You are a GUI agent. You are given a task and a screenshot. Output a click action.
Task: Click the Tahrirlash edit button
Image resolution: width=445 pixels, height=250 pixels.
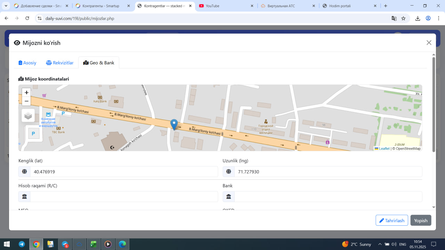coord(392,220)
